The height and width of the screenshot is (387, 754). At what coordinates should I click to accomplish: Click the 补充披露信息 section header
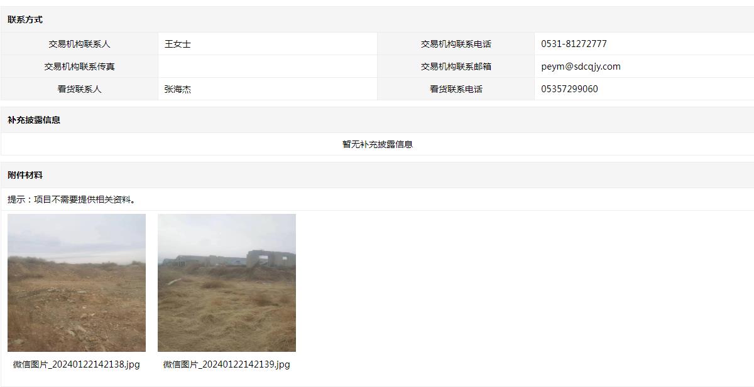[34, 120]
